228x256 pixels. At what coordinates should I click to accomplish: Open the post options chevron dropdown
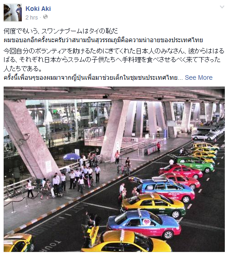(x=222, y=7)
